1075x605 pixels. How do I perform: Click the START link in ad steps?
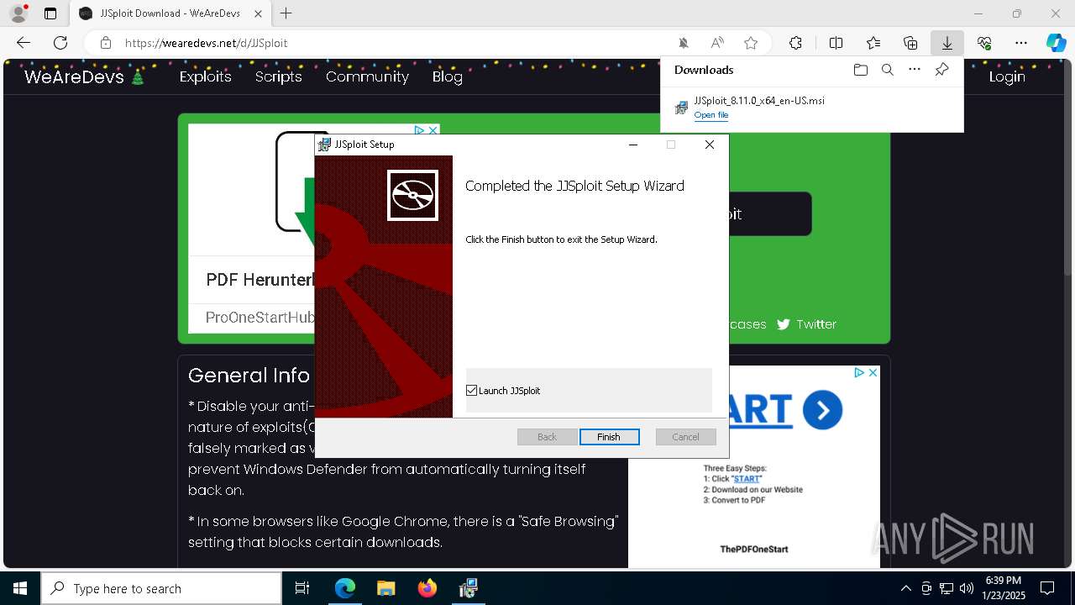[747, 479]
